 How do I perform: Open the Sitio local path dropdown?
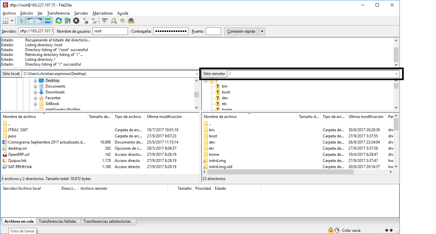coord(197,74)
